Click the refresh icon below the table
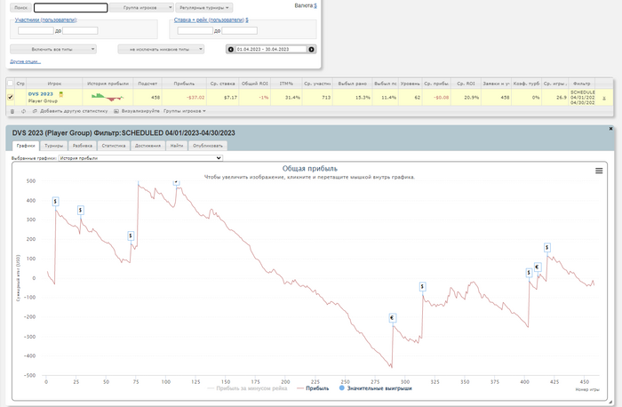The image size is (622, 407). (23, 111)
